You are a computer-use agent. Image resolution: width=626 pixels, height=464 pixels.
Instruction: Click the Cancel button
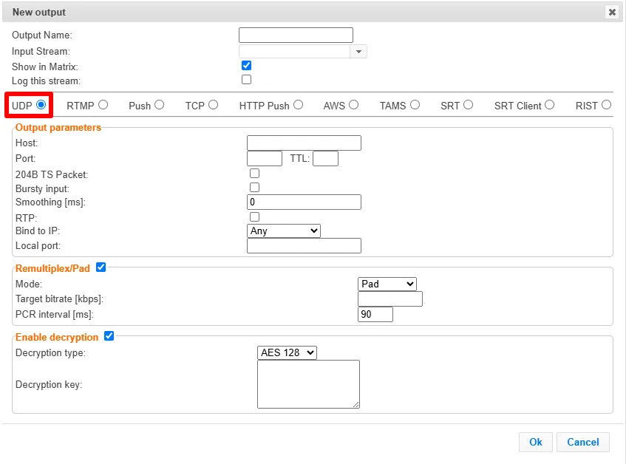tap(583, 442)
